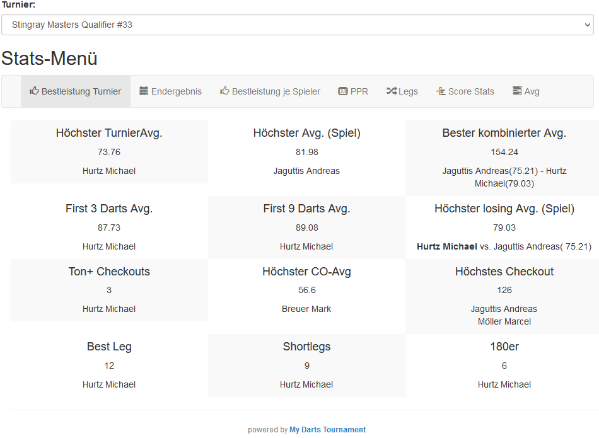Click the PPR tab's box icon
Viewport: 599px width, 438px height.
pyautogui.click(x=343, y=91)
